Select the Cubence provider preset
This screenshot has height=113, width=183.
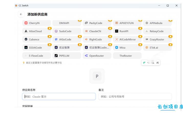pos(37,40)
